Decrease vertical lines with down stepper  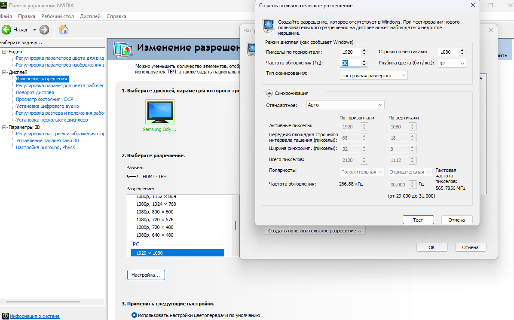[x=462, y=54]
